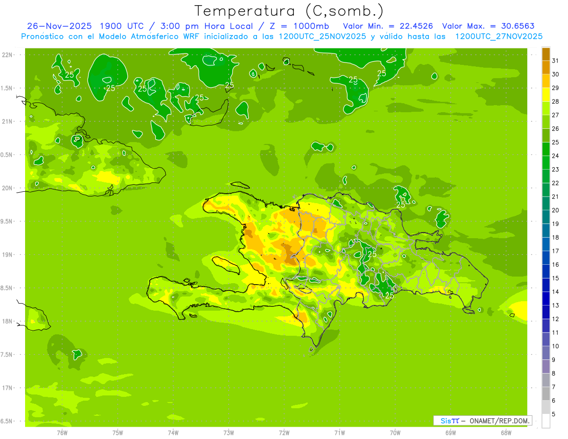The height and width of the screenshot is (439, 568).
Task: Pick the yellow legend swatch between 28 and 29
Action: (x=546, y=95)
